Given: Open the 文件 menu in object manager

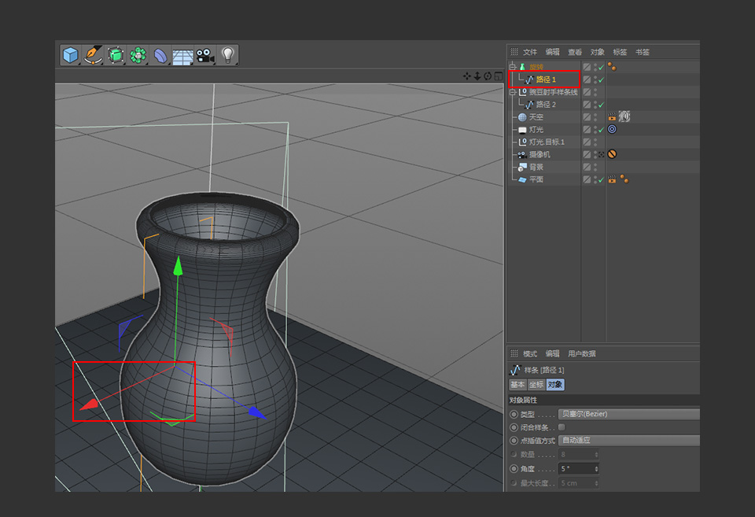Looking at the screenshot, I should tap(530, 52).
